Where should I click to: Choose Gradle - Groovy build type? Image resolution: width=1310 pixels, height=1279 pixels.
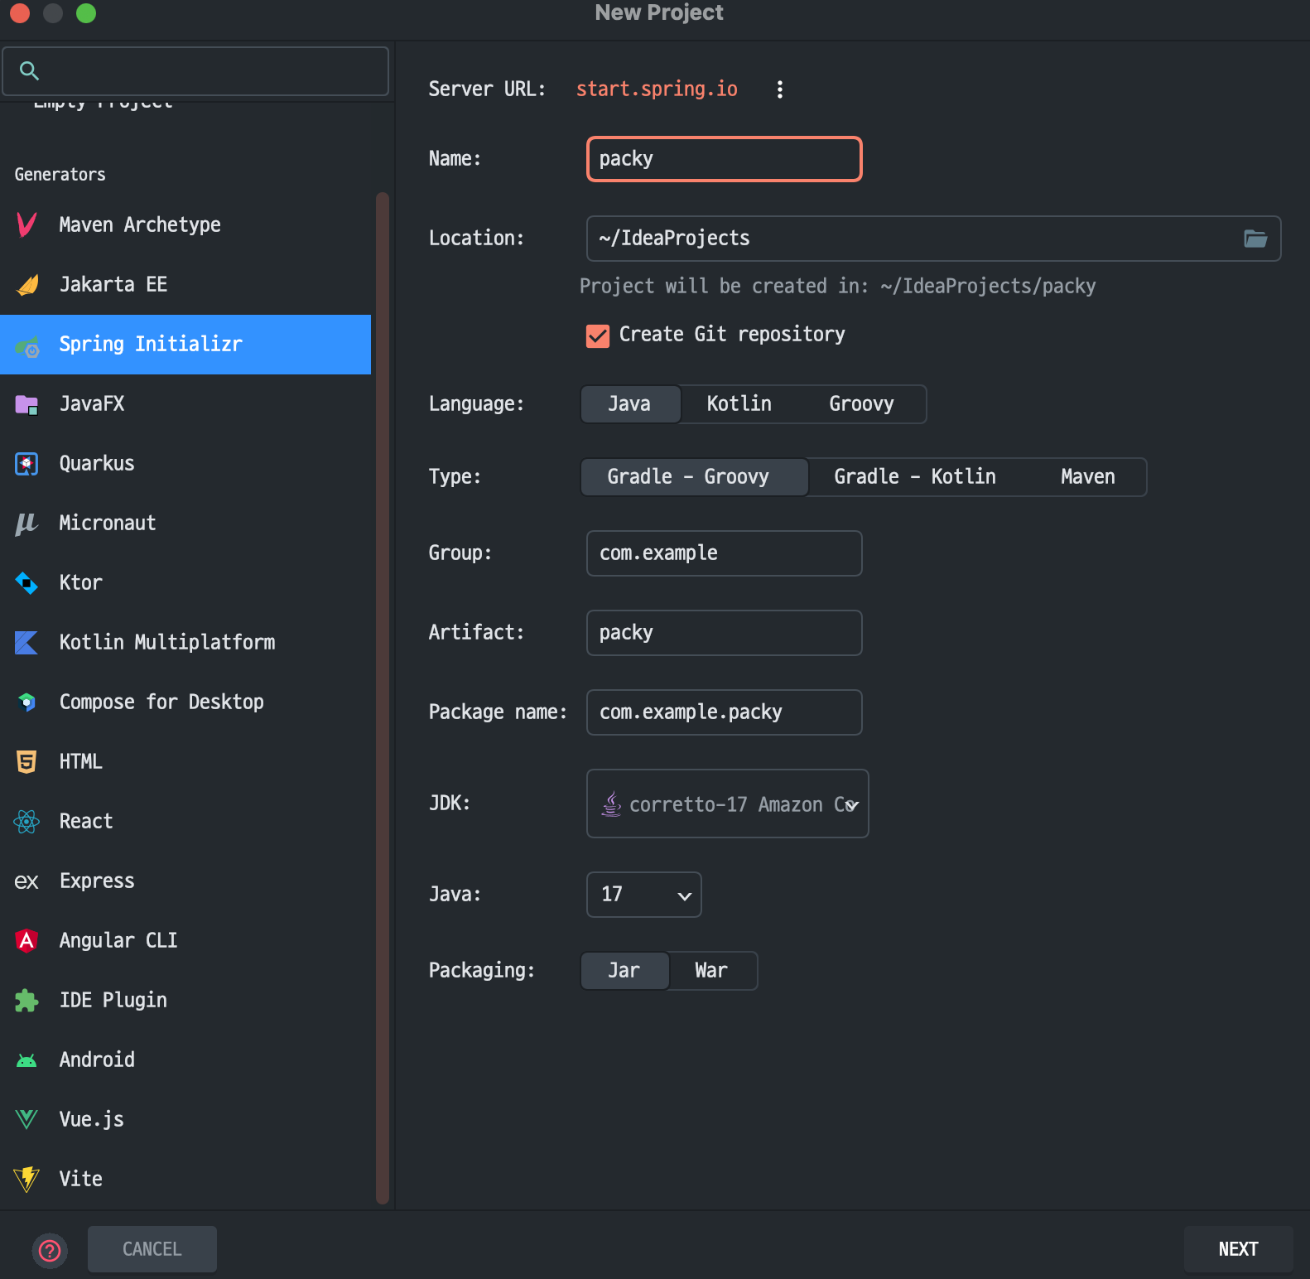pos(694,477)
